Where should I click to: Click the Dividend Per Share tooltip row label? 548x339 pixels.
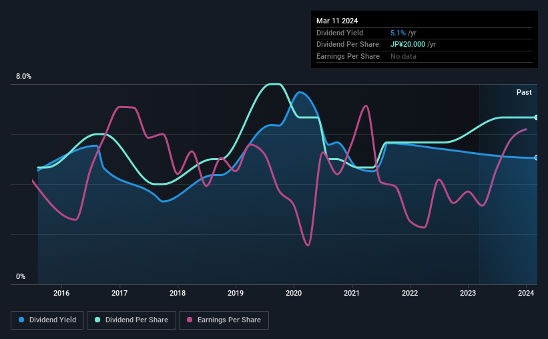click(348, 45)
